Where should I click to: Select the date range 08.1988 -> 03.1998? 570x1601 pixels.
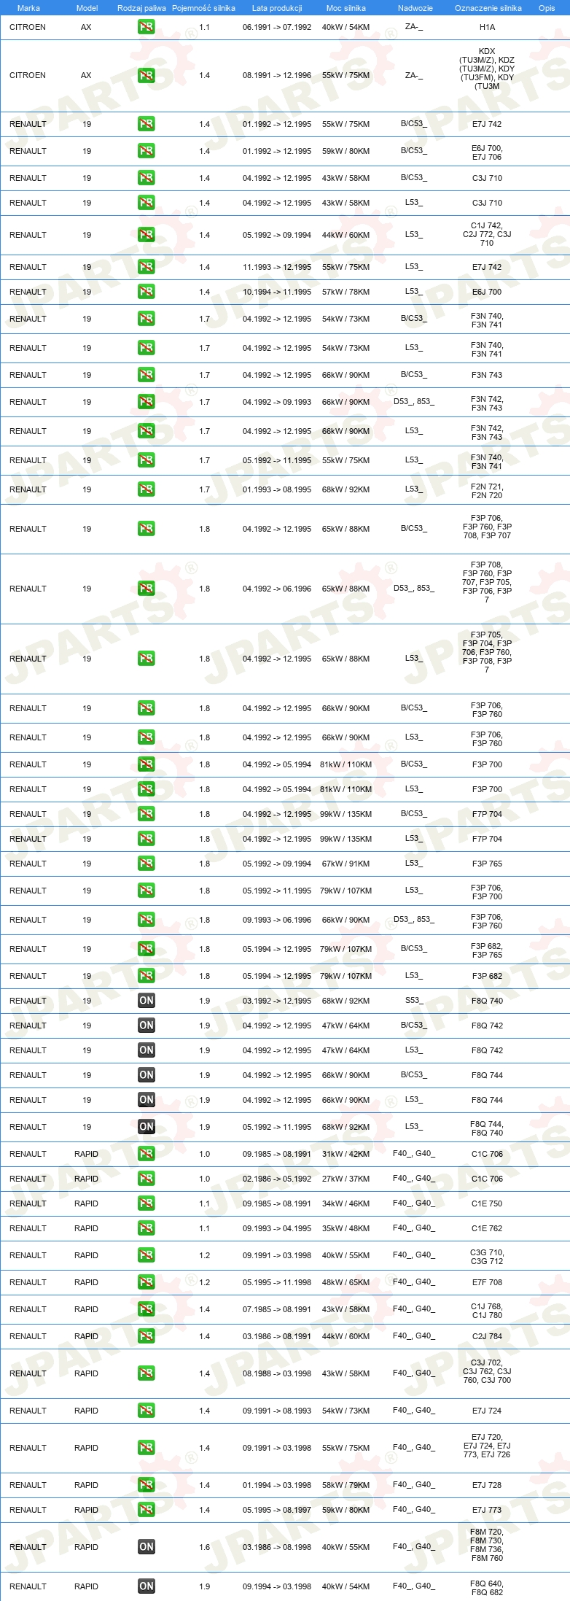277,1373
